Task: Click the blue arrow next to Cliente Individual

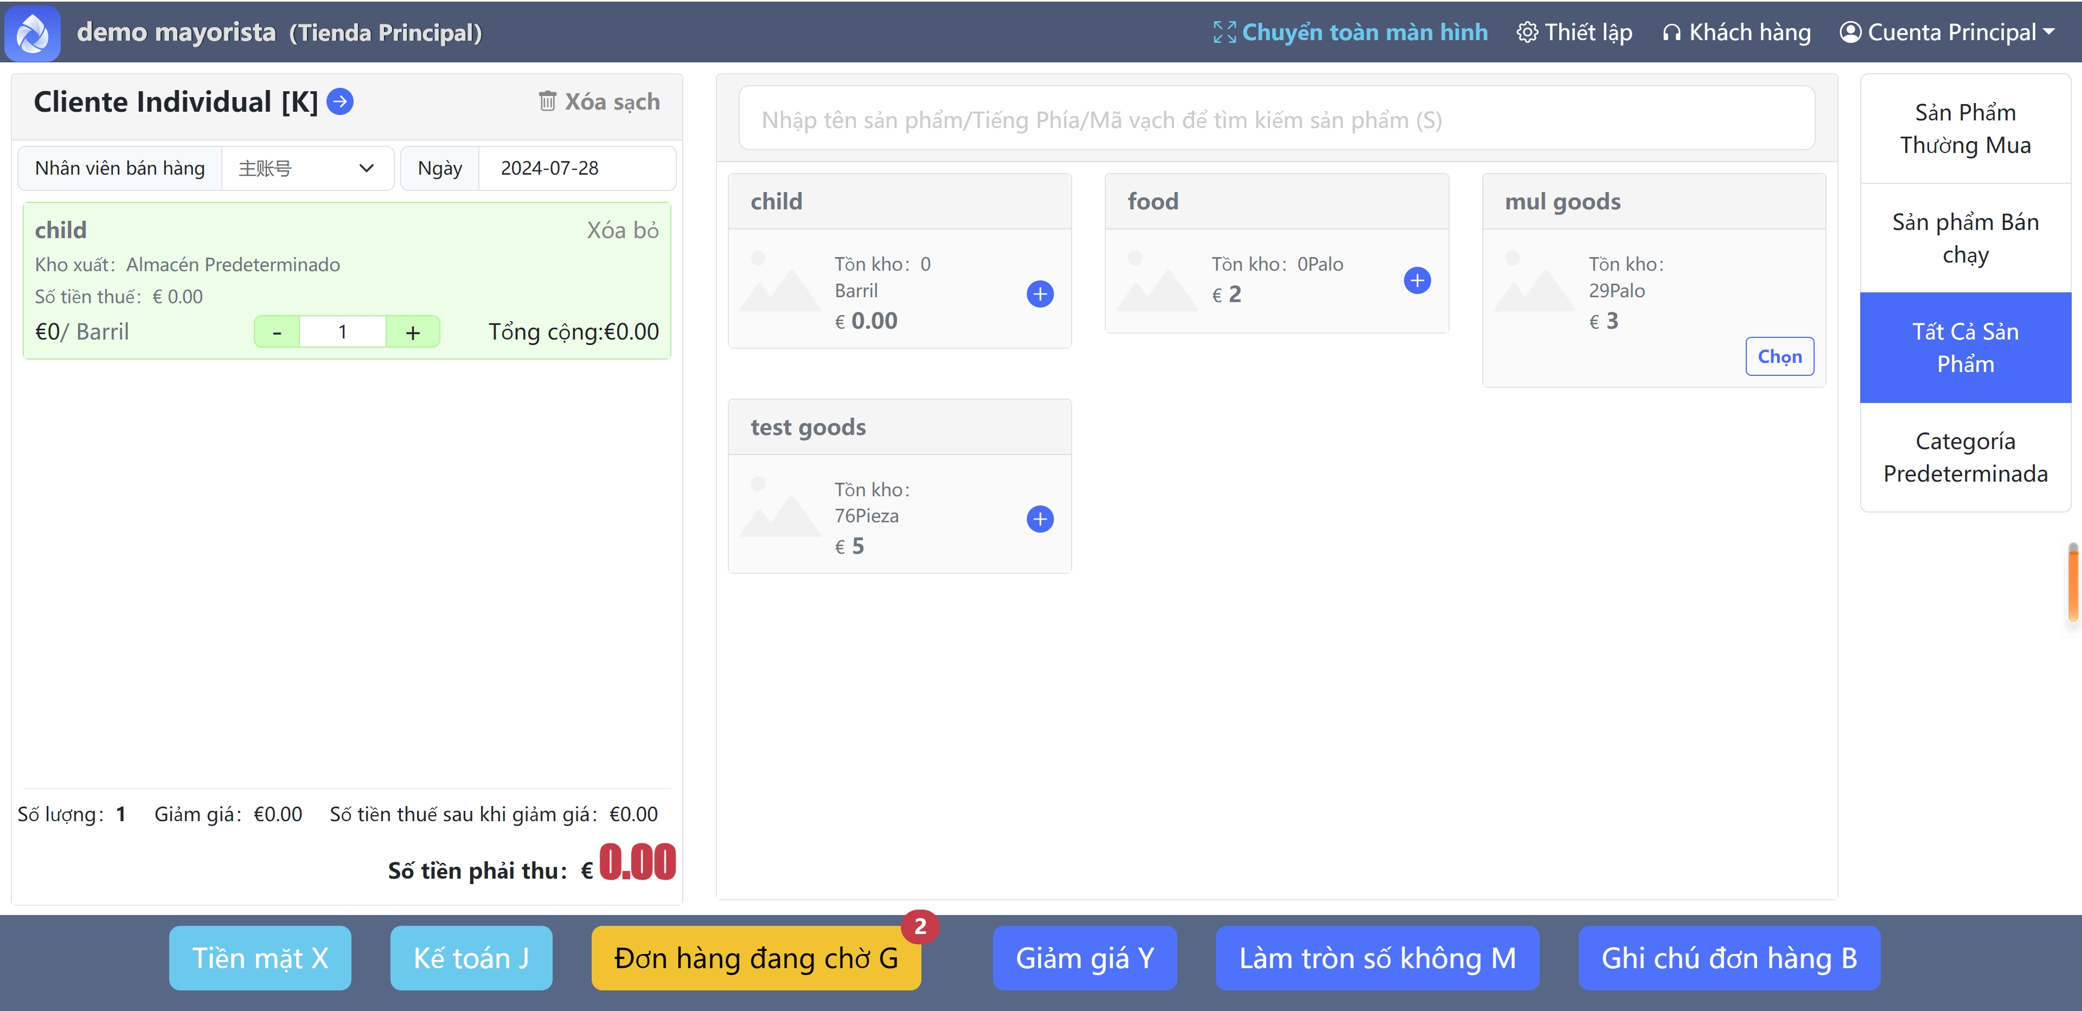Action: coord(339,102)
